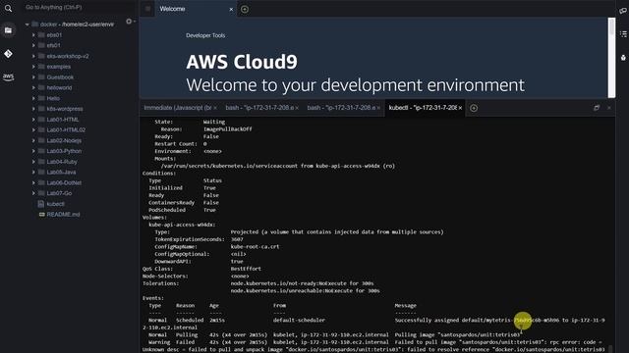Image resolution: width=629 pixels, height=353 pixels.
Task: Open the kubectl file in tree
Action: 55,204
